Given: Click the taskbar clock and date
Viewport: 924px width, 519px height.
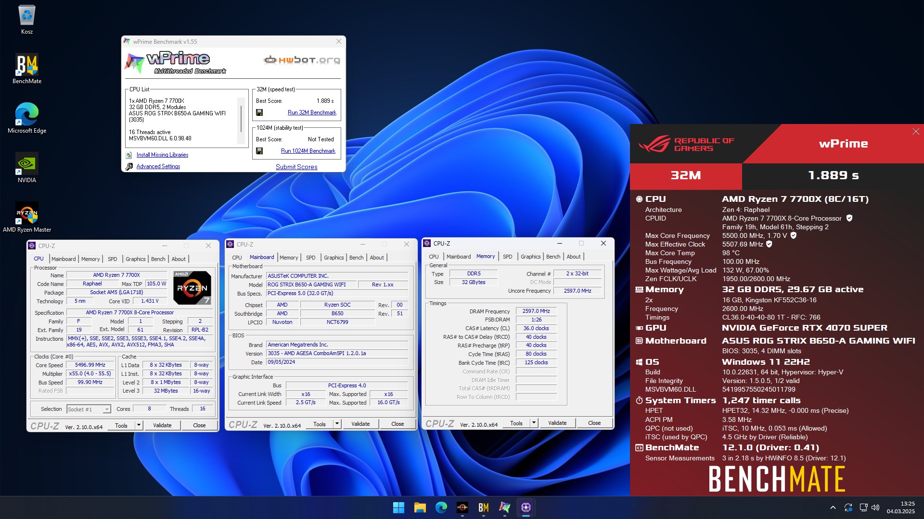Looking at the screenshot, I should pyautogui.click(x=901, y=507).
